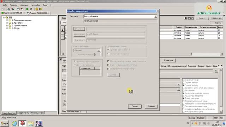Open the Средний price-tag category dropdown

(x=99, y=50)
